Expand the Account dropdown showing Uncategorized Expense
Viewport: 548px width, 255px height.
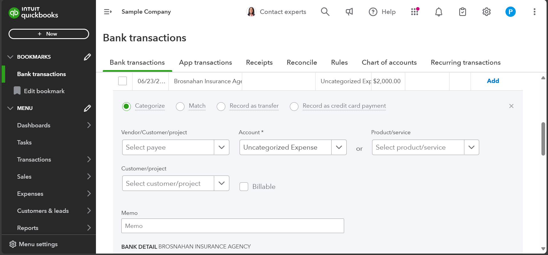(x=339, y=147)
